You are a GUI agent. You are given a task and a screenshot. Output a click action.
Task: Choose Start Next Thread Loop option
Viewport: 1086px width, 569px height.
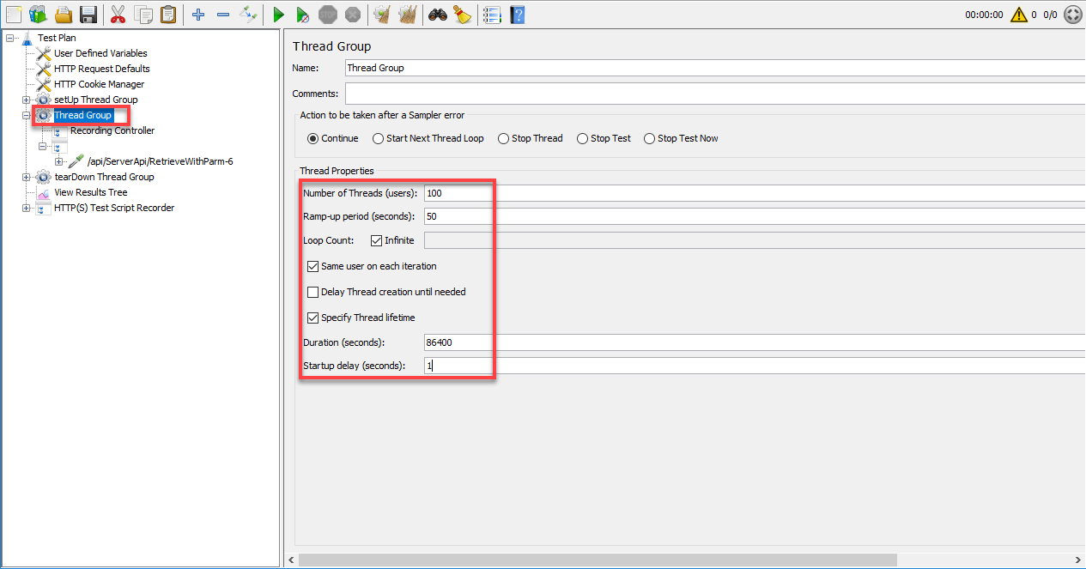pos(378,138)
